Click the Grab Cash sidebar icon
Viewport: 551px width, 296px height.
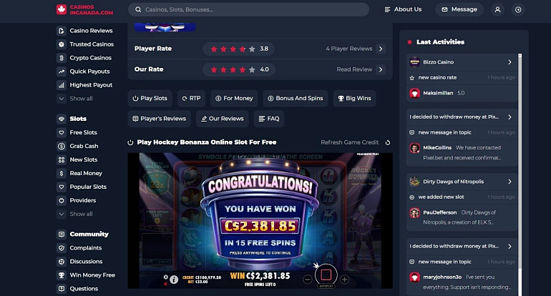point(62,146)
